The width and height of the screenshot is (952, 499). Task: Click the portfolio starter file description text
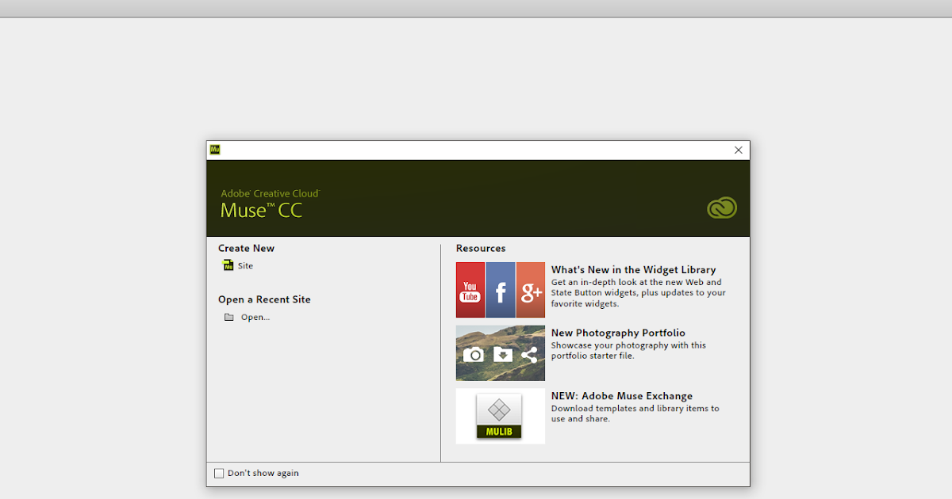pyautogui.click(x=628, y=350)
